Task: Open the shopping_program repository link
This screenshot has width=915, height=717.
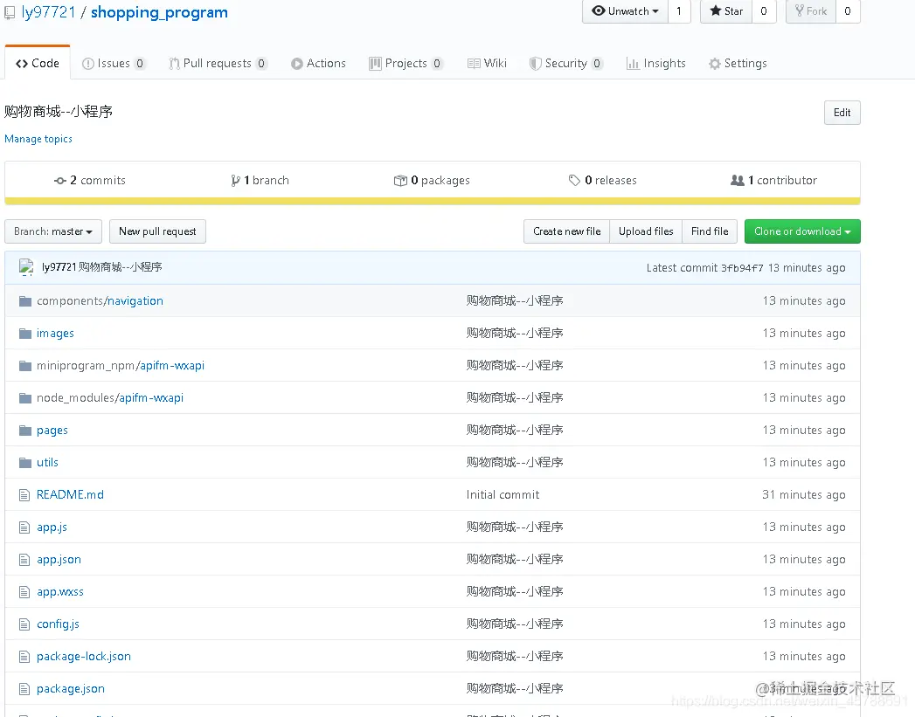Action: (x=159, y=12)
